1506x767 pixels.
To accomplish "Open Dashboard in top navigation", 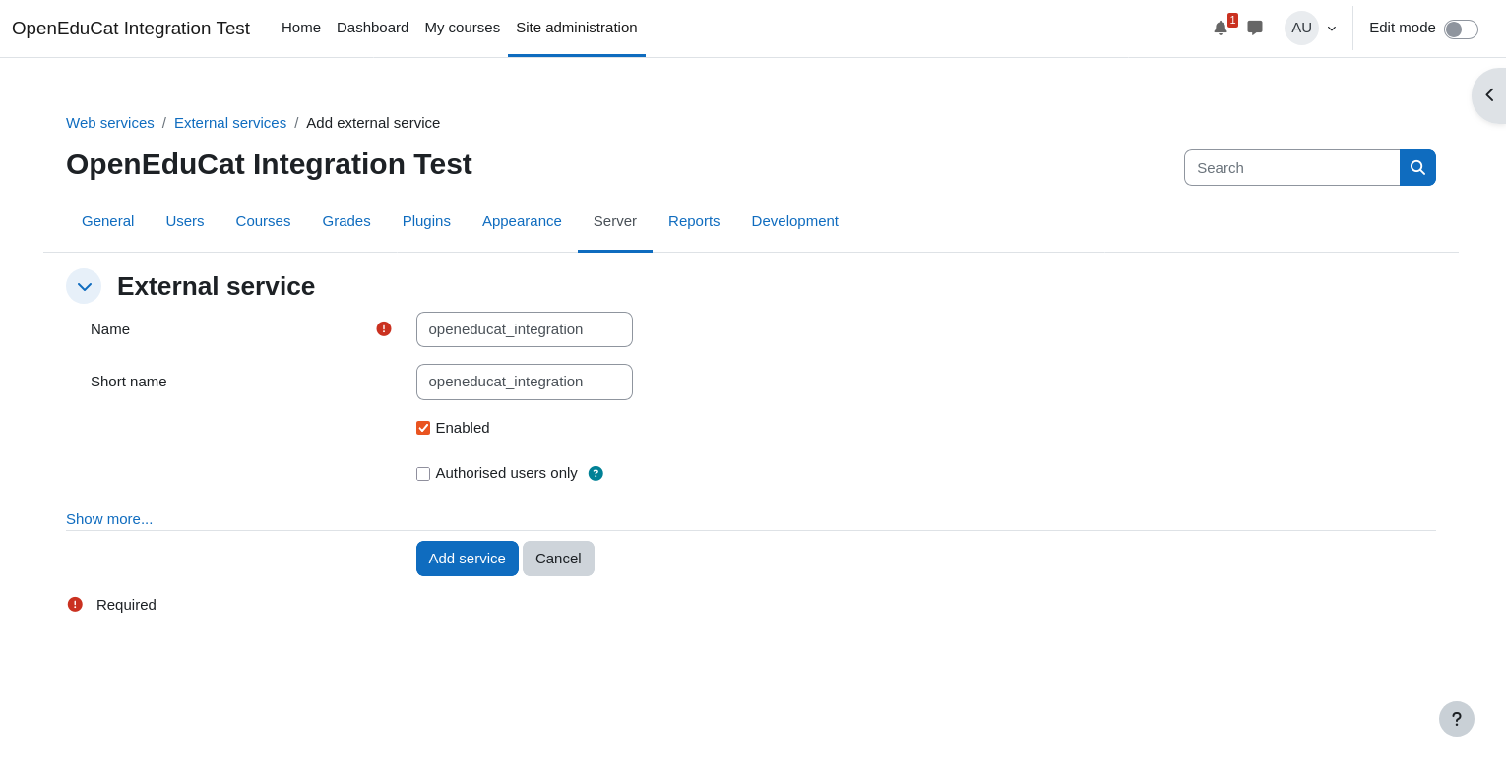I will coord(373,28).
